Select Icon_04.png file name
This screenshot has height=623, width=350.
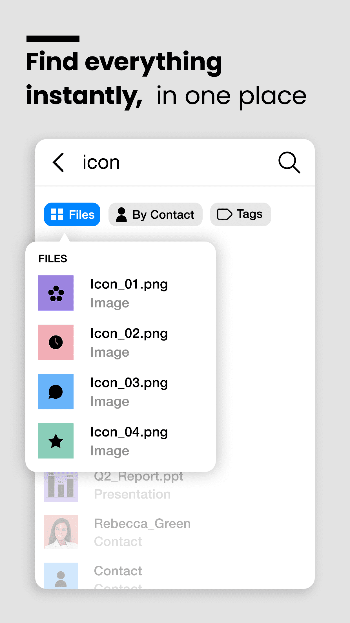pyautogui.click(x=129, y=432)
